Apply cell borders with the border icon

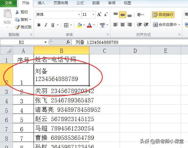point(66,25)
